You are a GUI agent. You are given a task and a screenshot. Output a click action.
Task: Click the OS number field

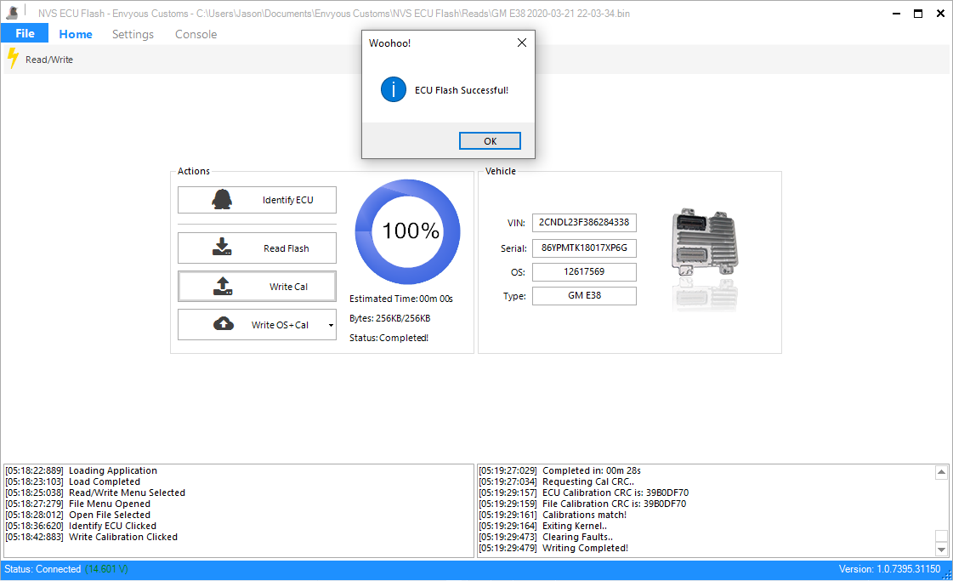(584, 272)
